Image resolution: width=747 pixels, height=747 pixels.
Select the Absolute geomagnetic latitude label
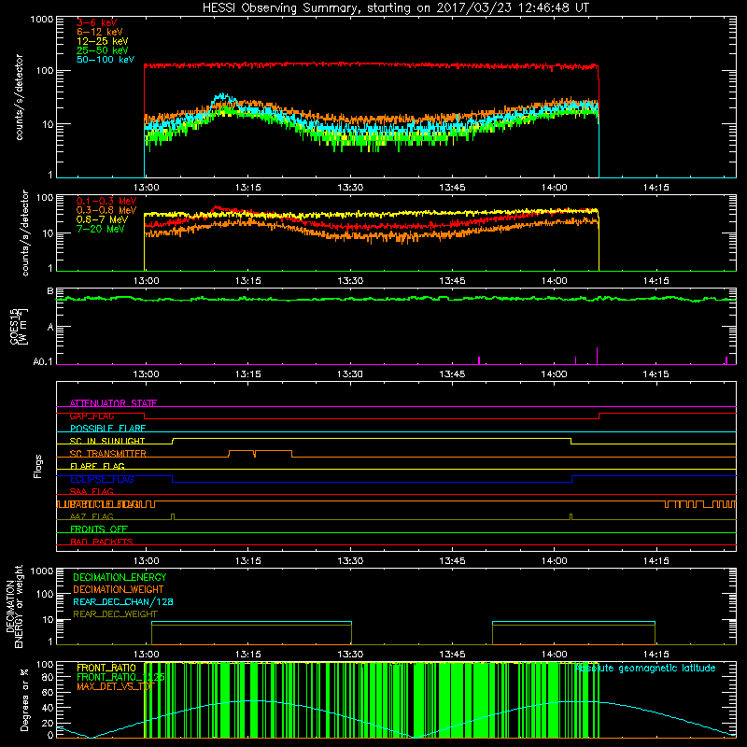coord(645,668)
